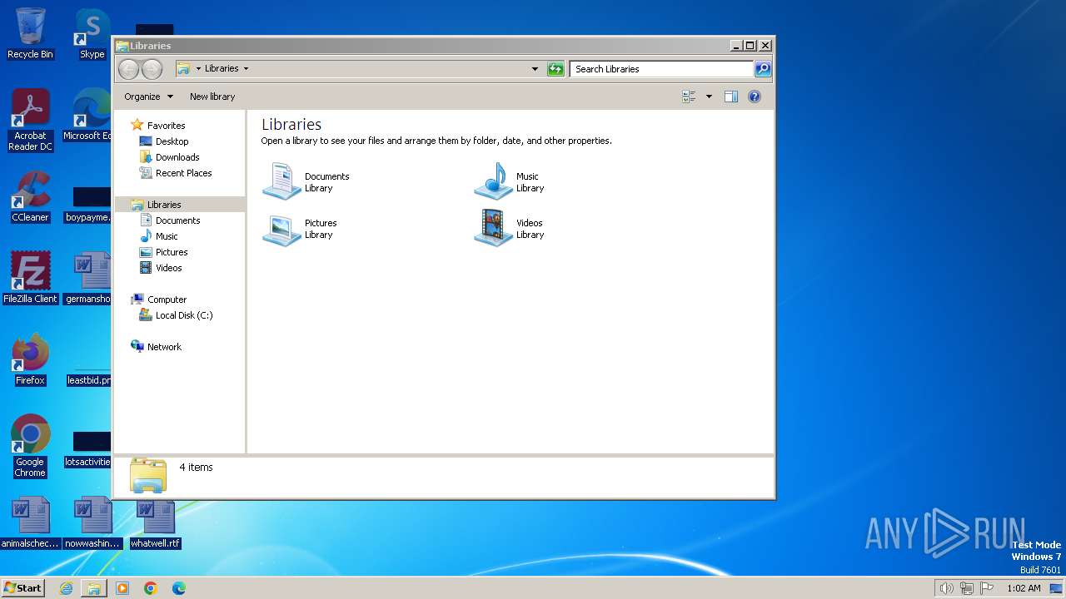The image size is (1066, 599).
Task: Select Pictures in the navigation tree
Action: pos(172,252)
